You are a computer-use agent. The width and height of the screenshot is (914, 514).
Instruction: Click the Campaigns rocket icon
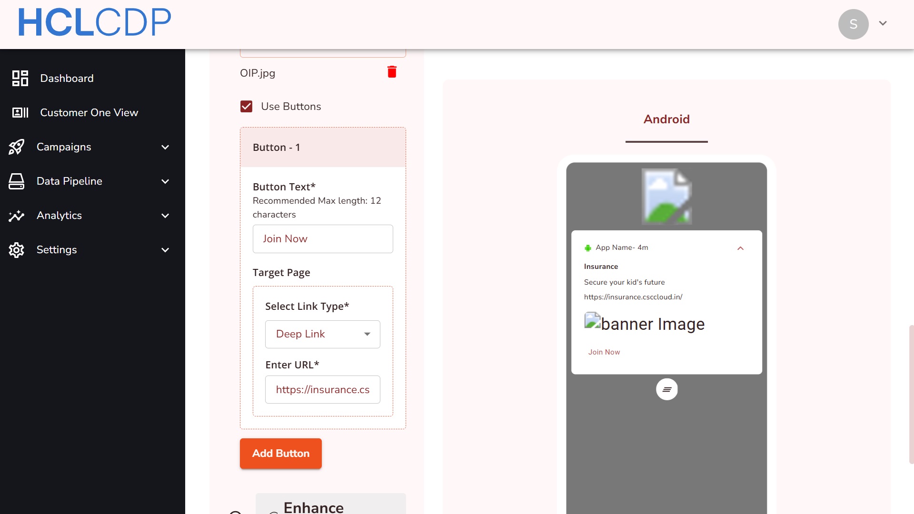(16, 147)
